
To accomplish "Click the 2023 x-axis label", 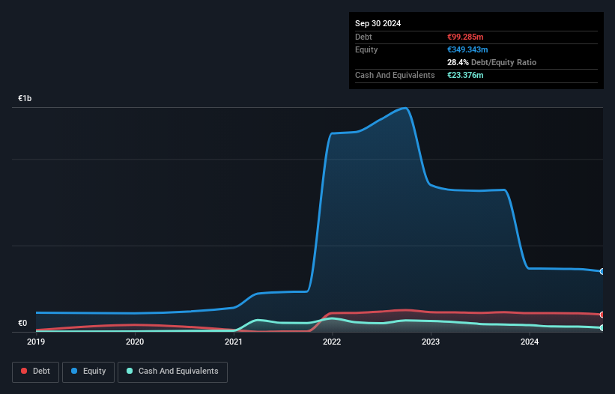I will 431,342.
